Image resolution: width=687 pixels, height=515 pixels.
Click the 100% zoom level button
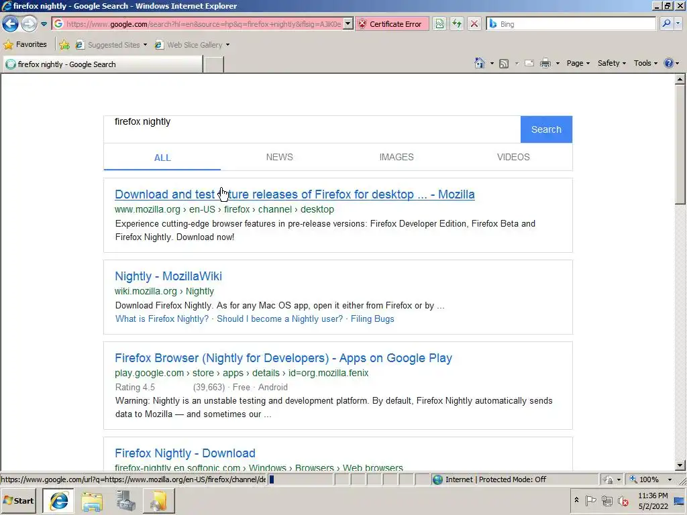click(x=645, y=479)
